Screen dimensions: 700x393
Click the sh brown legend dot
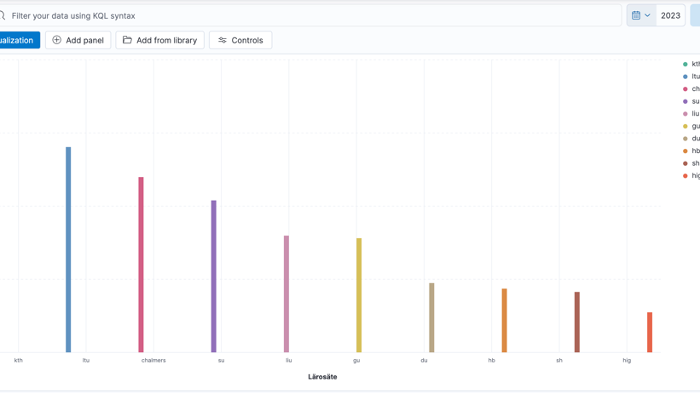tap(686, 163)
